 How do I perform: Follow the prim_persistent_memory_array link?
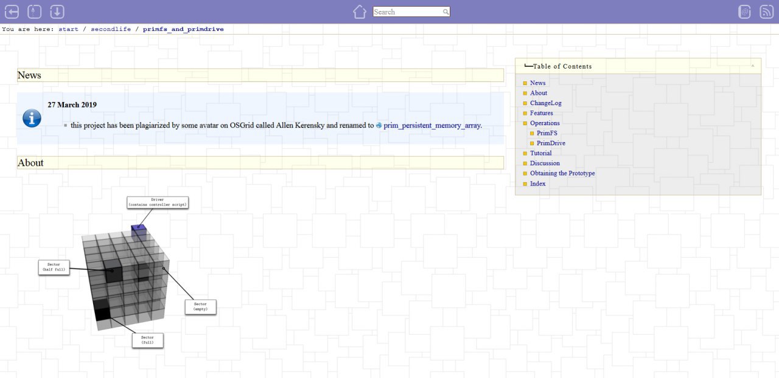432,125
